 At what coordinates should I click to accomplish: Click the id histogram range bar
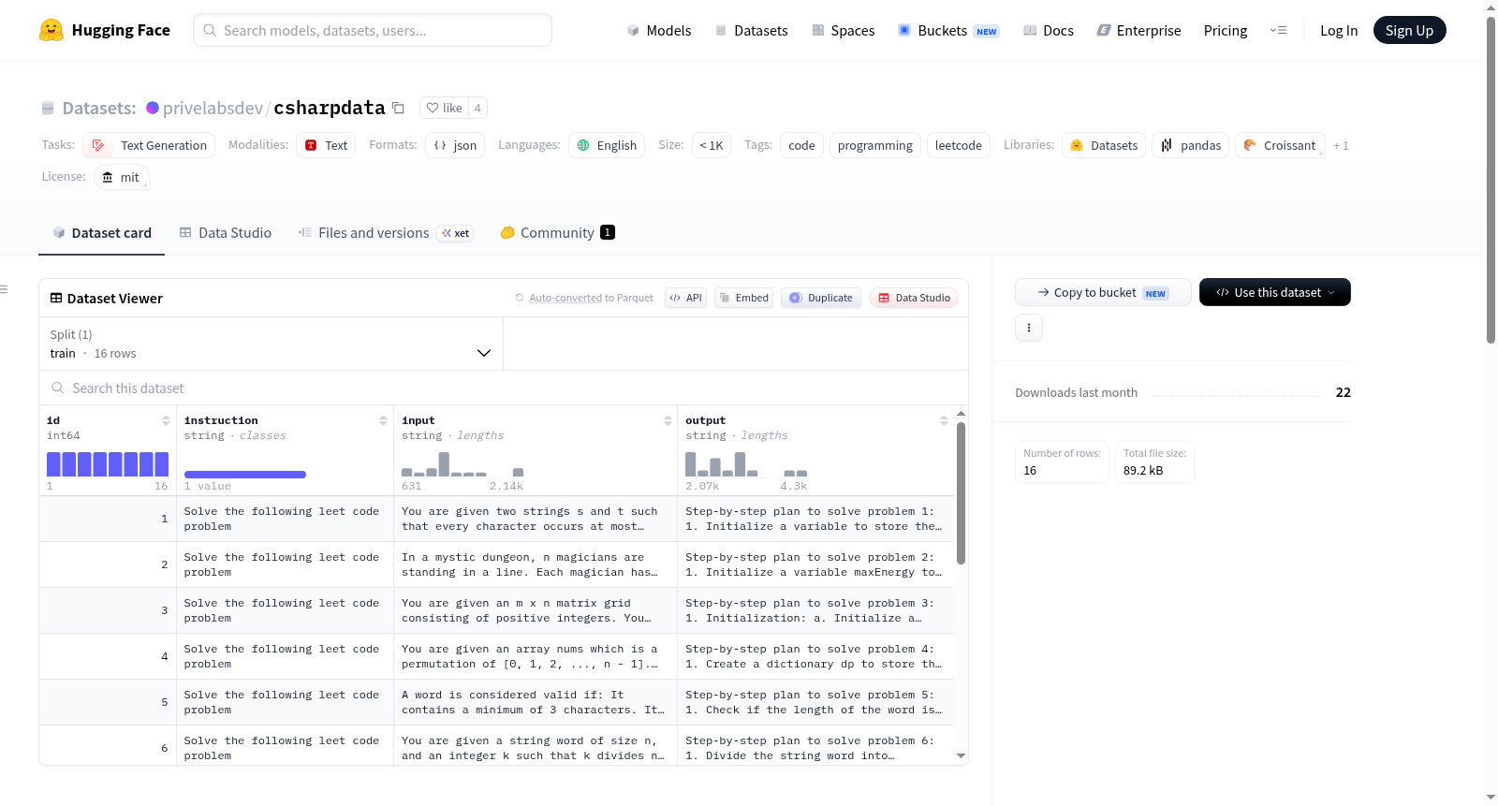(108, 464)
